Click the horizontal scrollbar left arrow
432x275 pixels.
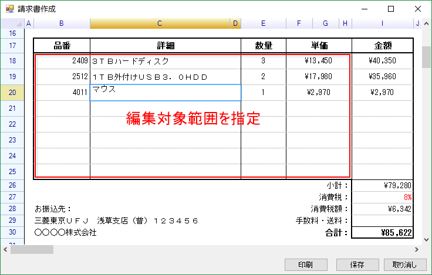5,249
